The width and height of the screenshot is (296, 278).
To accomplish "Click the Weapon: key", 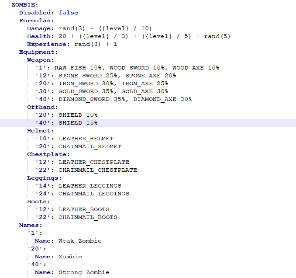I will pos(41,60).
